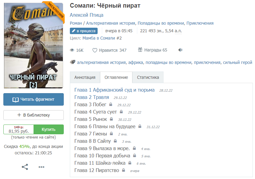Click the tag icon before the keywords
The width and height of the screenshot is (255, 179).
click(x=73, y=62)
